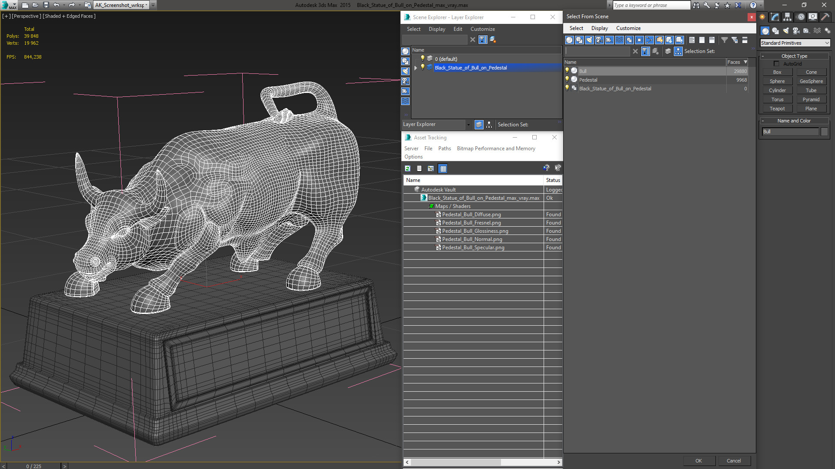This screenshot has height=469, width=835.
Task: Toggle Display Shapes filter in Select From Scene
Action: click(x=579, y=40)
